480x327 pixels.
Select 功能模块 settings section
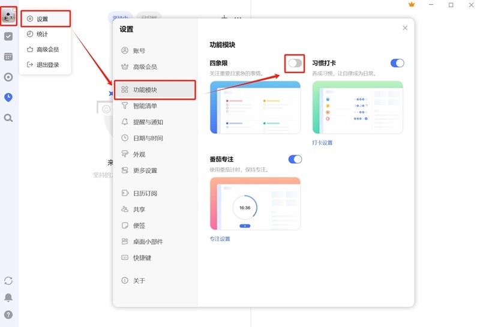(x=155, y=90)
